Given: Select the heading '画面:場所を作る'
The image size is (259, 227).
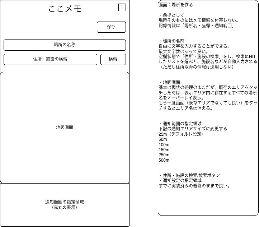Looking at the screenshot, I should click(175, 5).
